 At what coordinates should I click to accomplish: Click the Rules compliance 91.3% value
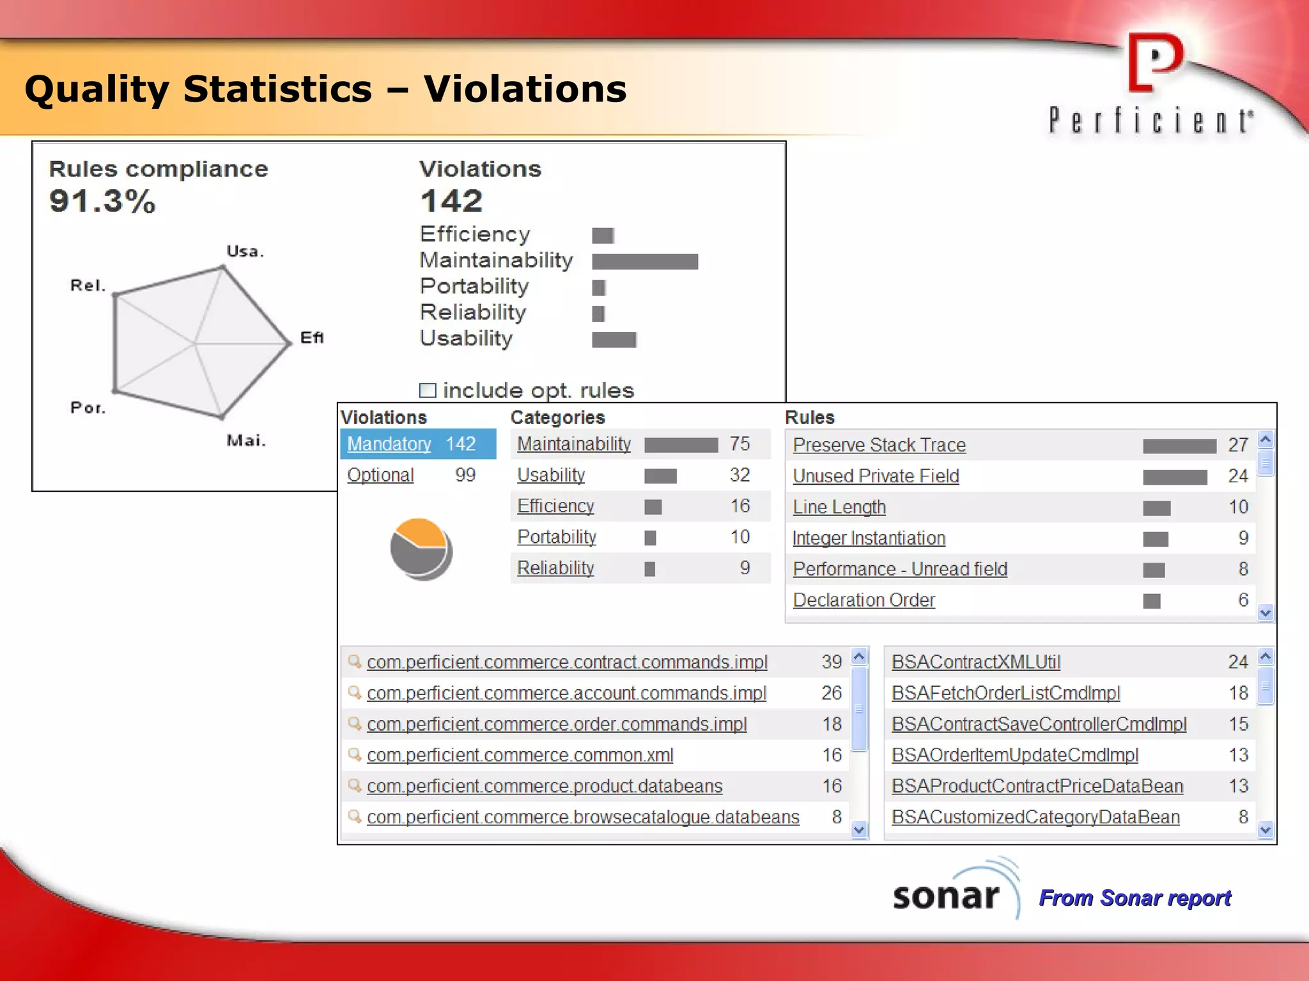[x=102, y=201]
